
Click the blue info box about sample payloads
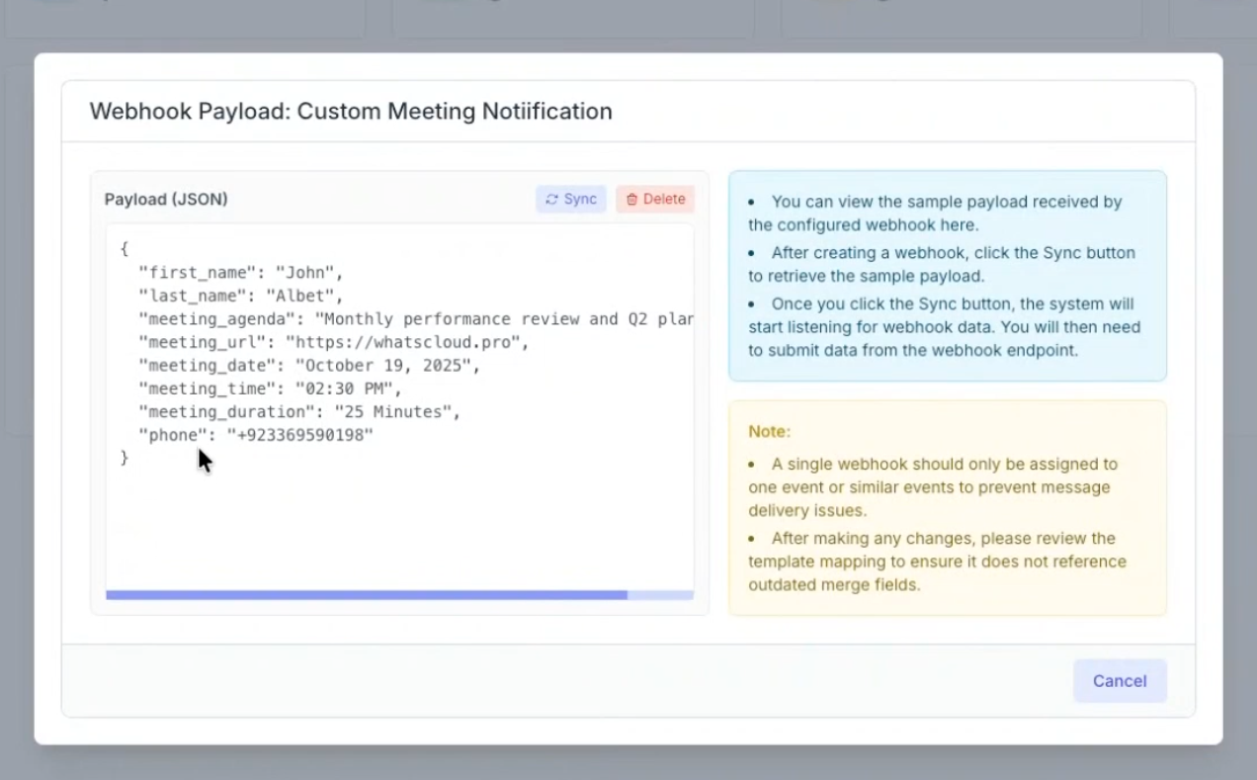coord(947,277)
